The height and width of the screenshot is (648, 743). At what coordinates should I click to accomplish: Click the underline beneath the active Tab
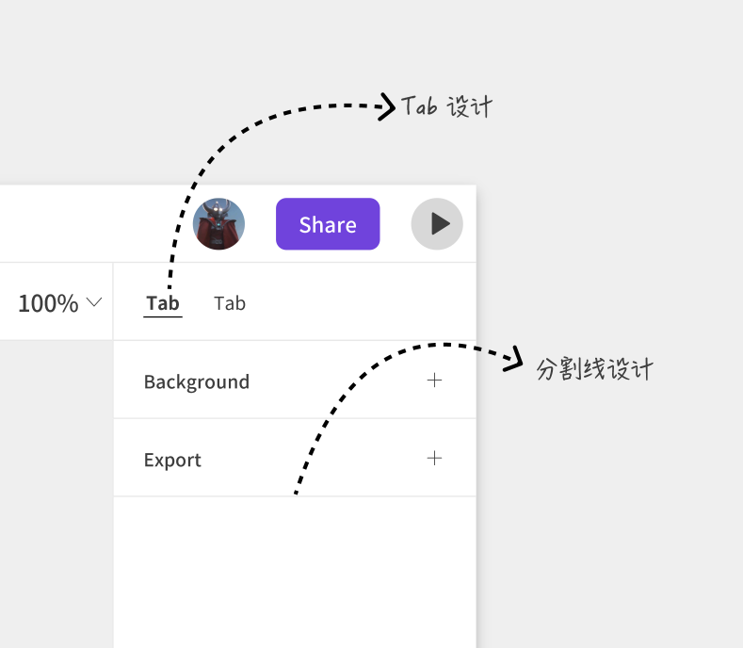click(x=163, y=316)
